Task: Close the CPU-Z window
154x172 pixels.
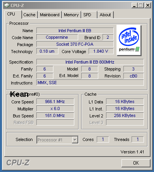Action: click(x=148, y=5)
